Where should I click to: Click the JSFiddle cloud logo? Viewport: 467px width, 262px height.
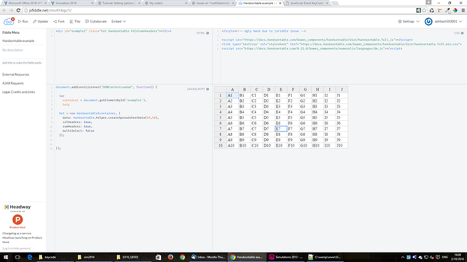[9, 22]
